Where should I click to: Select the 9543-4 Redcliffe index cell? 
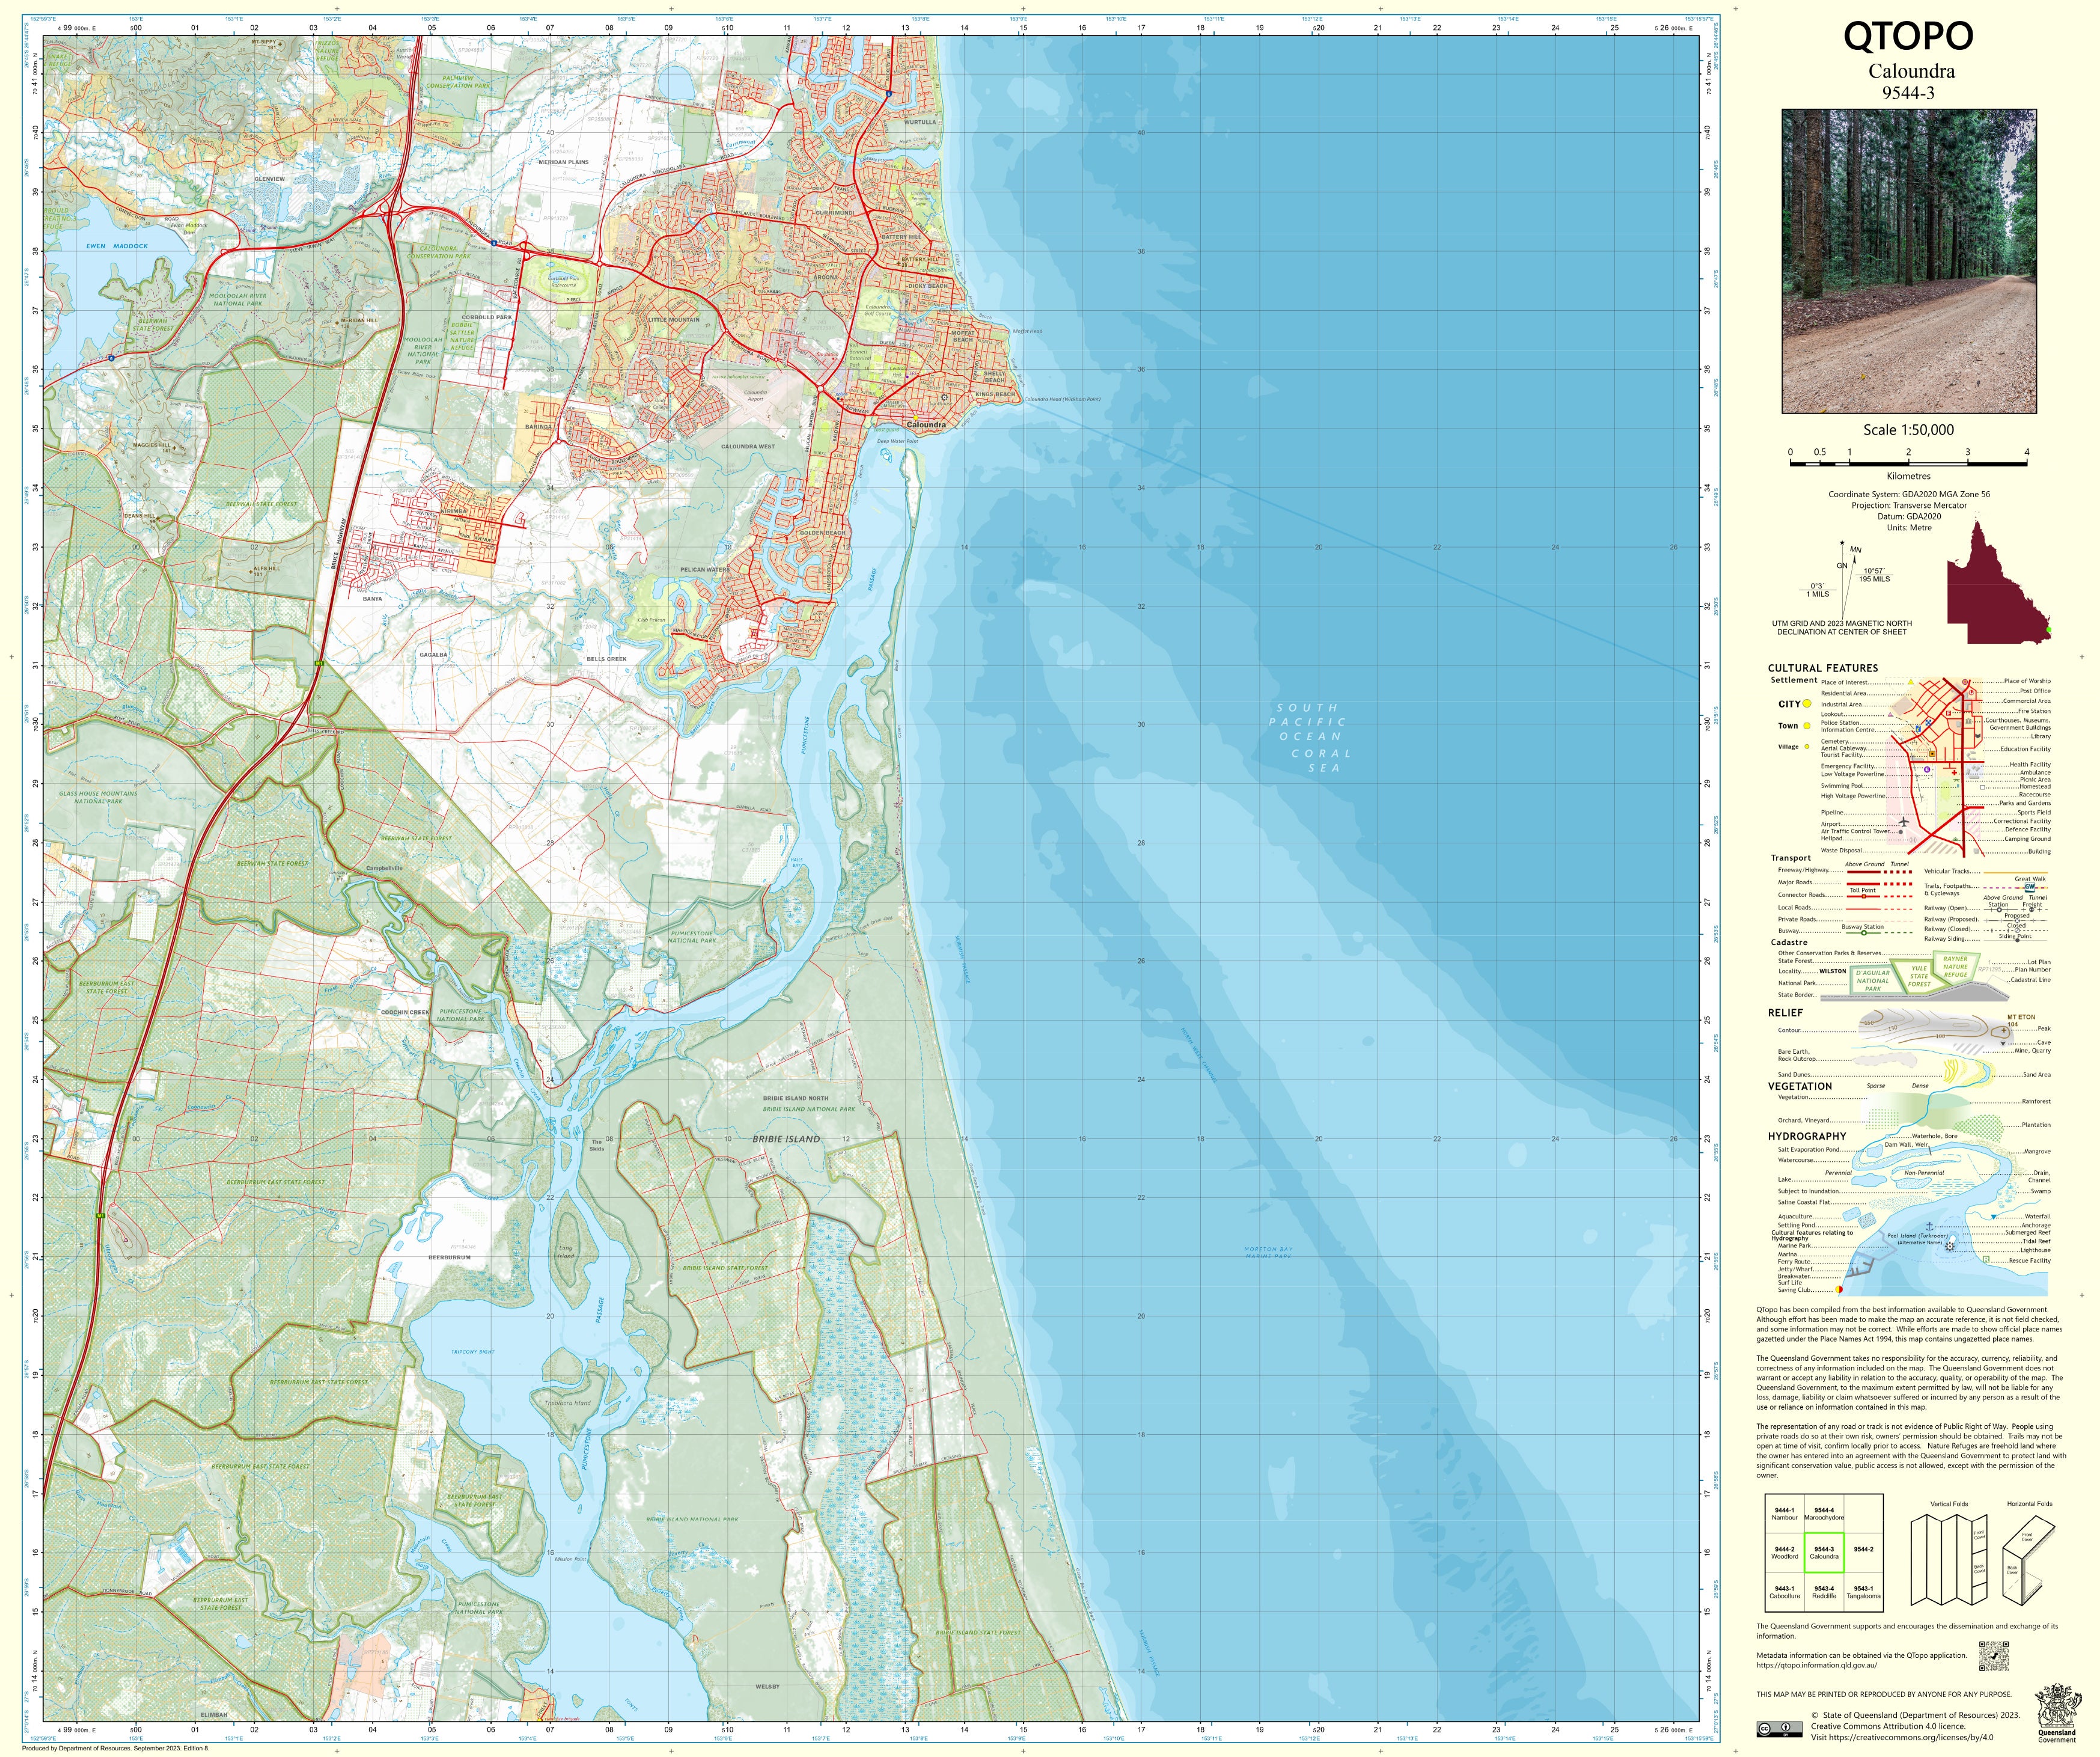click(1824, 1592)
